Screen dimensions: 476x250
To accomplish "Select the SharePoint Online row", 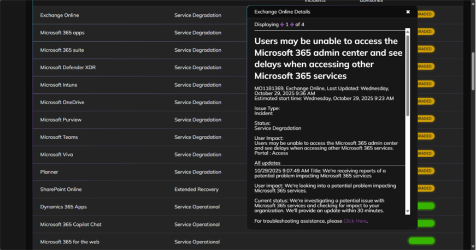I will [x=248, y=189].
